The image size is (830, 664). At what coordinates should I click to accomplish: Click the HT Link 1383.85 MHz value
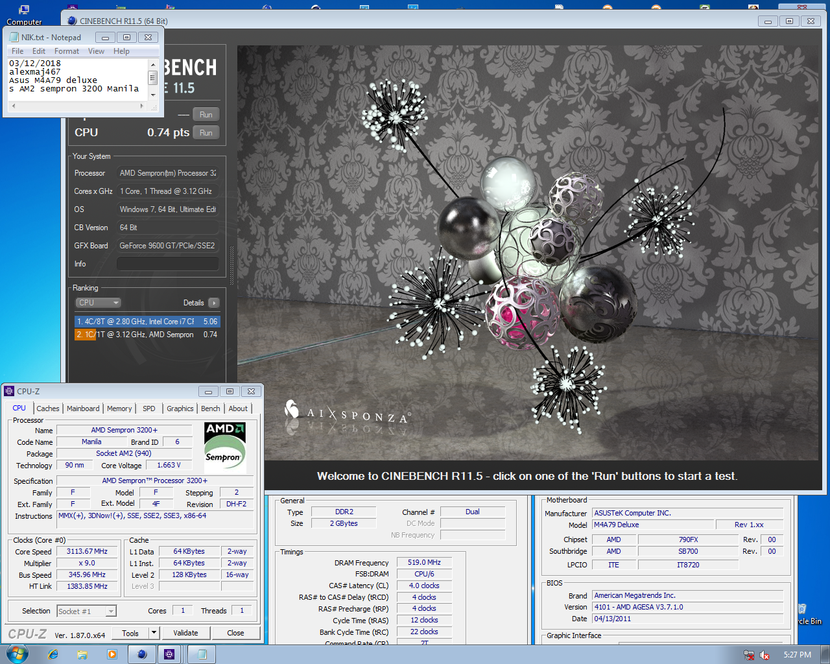[x=87, y=586]
